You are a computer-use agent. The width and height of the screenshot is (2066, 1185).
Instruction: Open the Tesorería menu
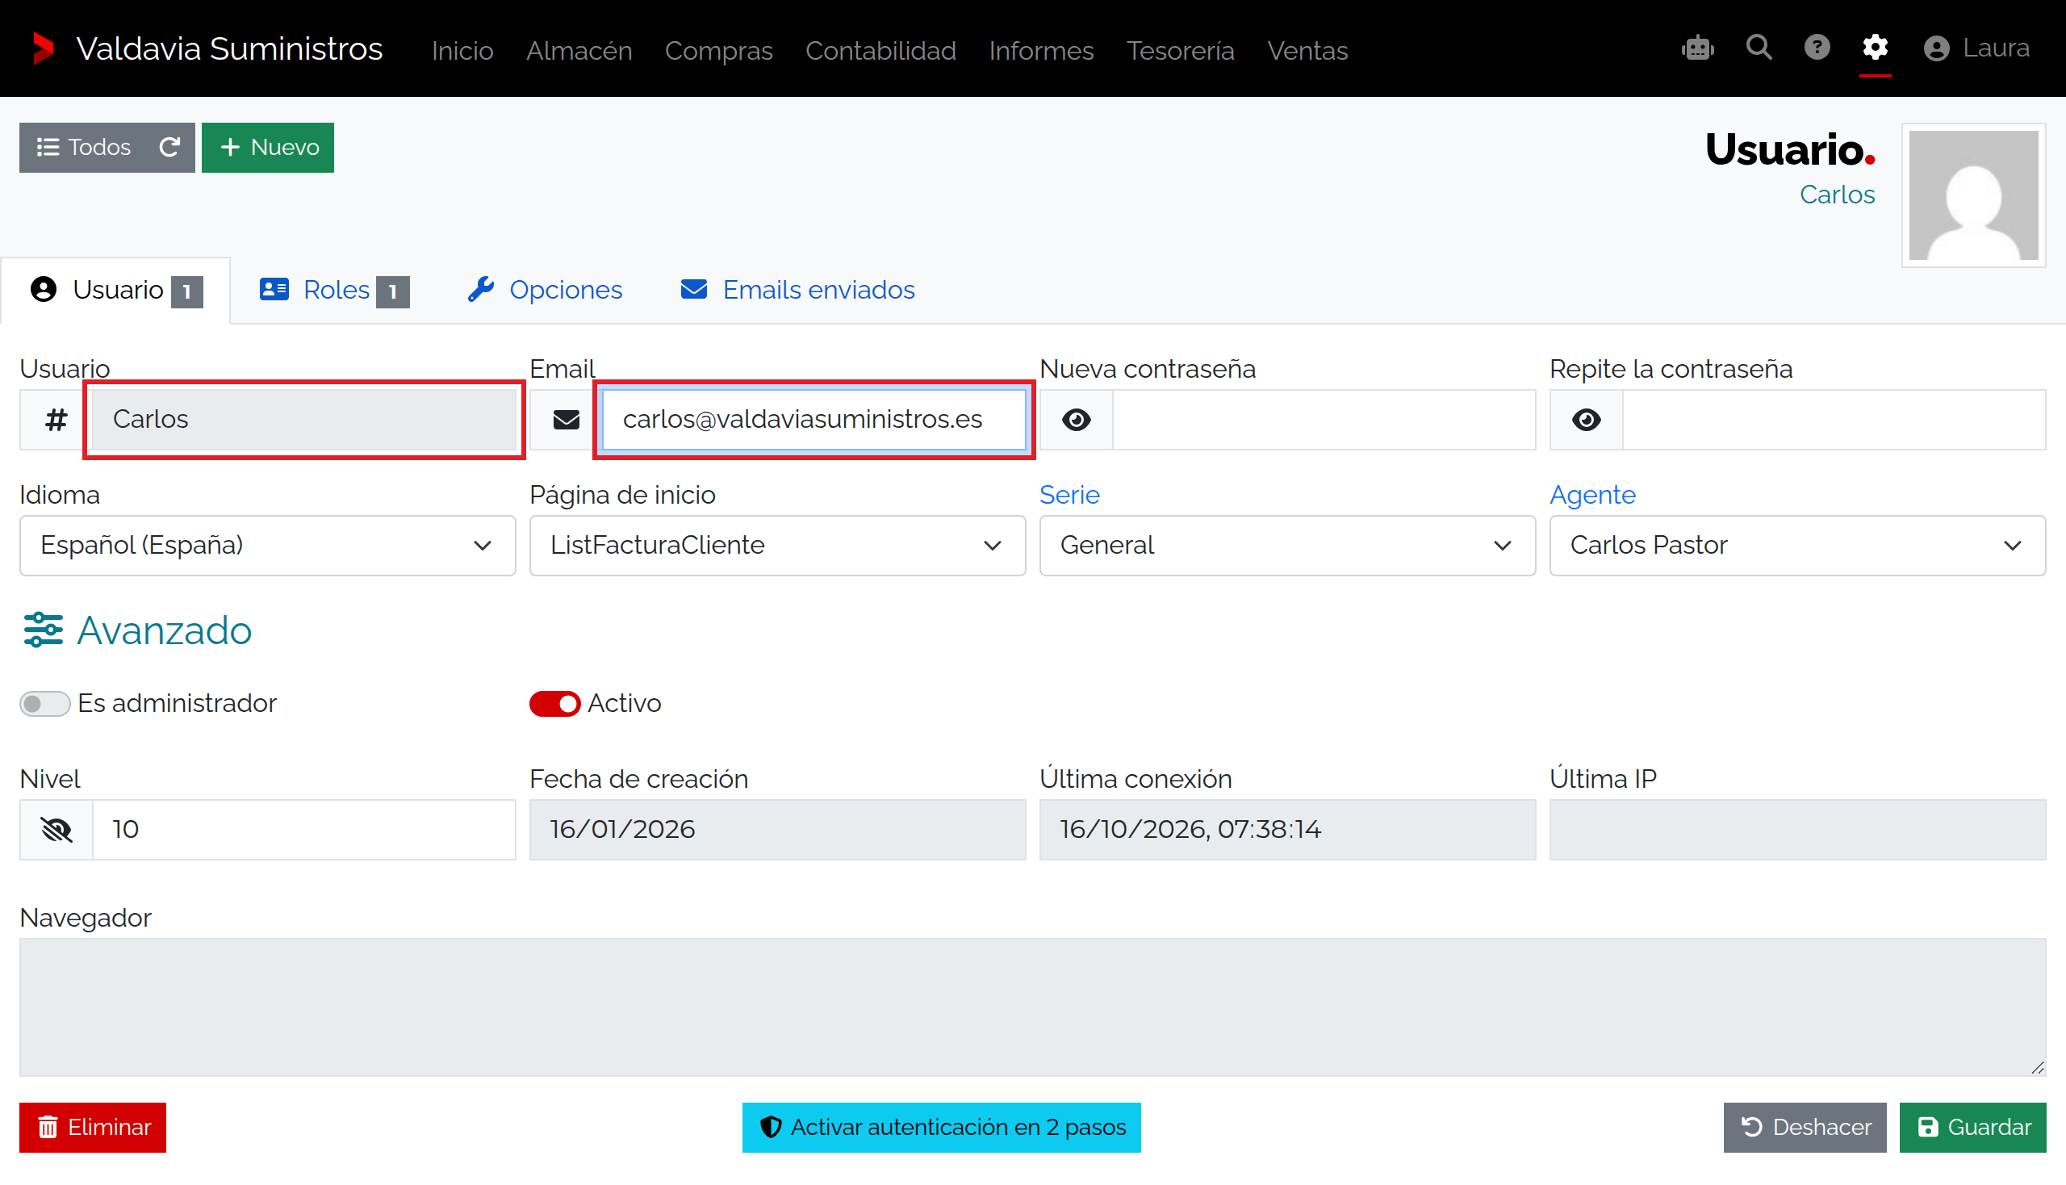(x=1180, y=51)
